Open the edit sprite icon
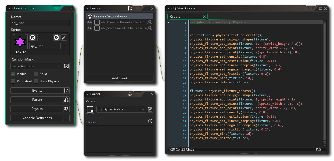 (56, 38)
